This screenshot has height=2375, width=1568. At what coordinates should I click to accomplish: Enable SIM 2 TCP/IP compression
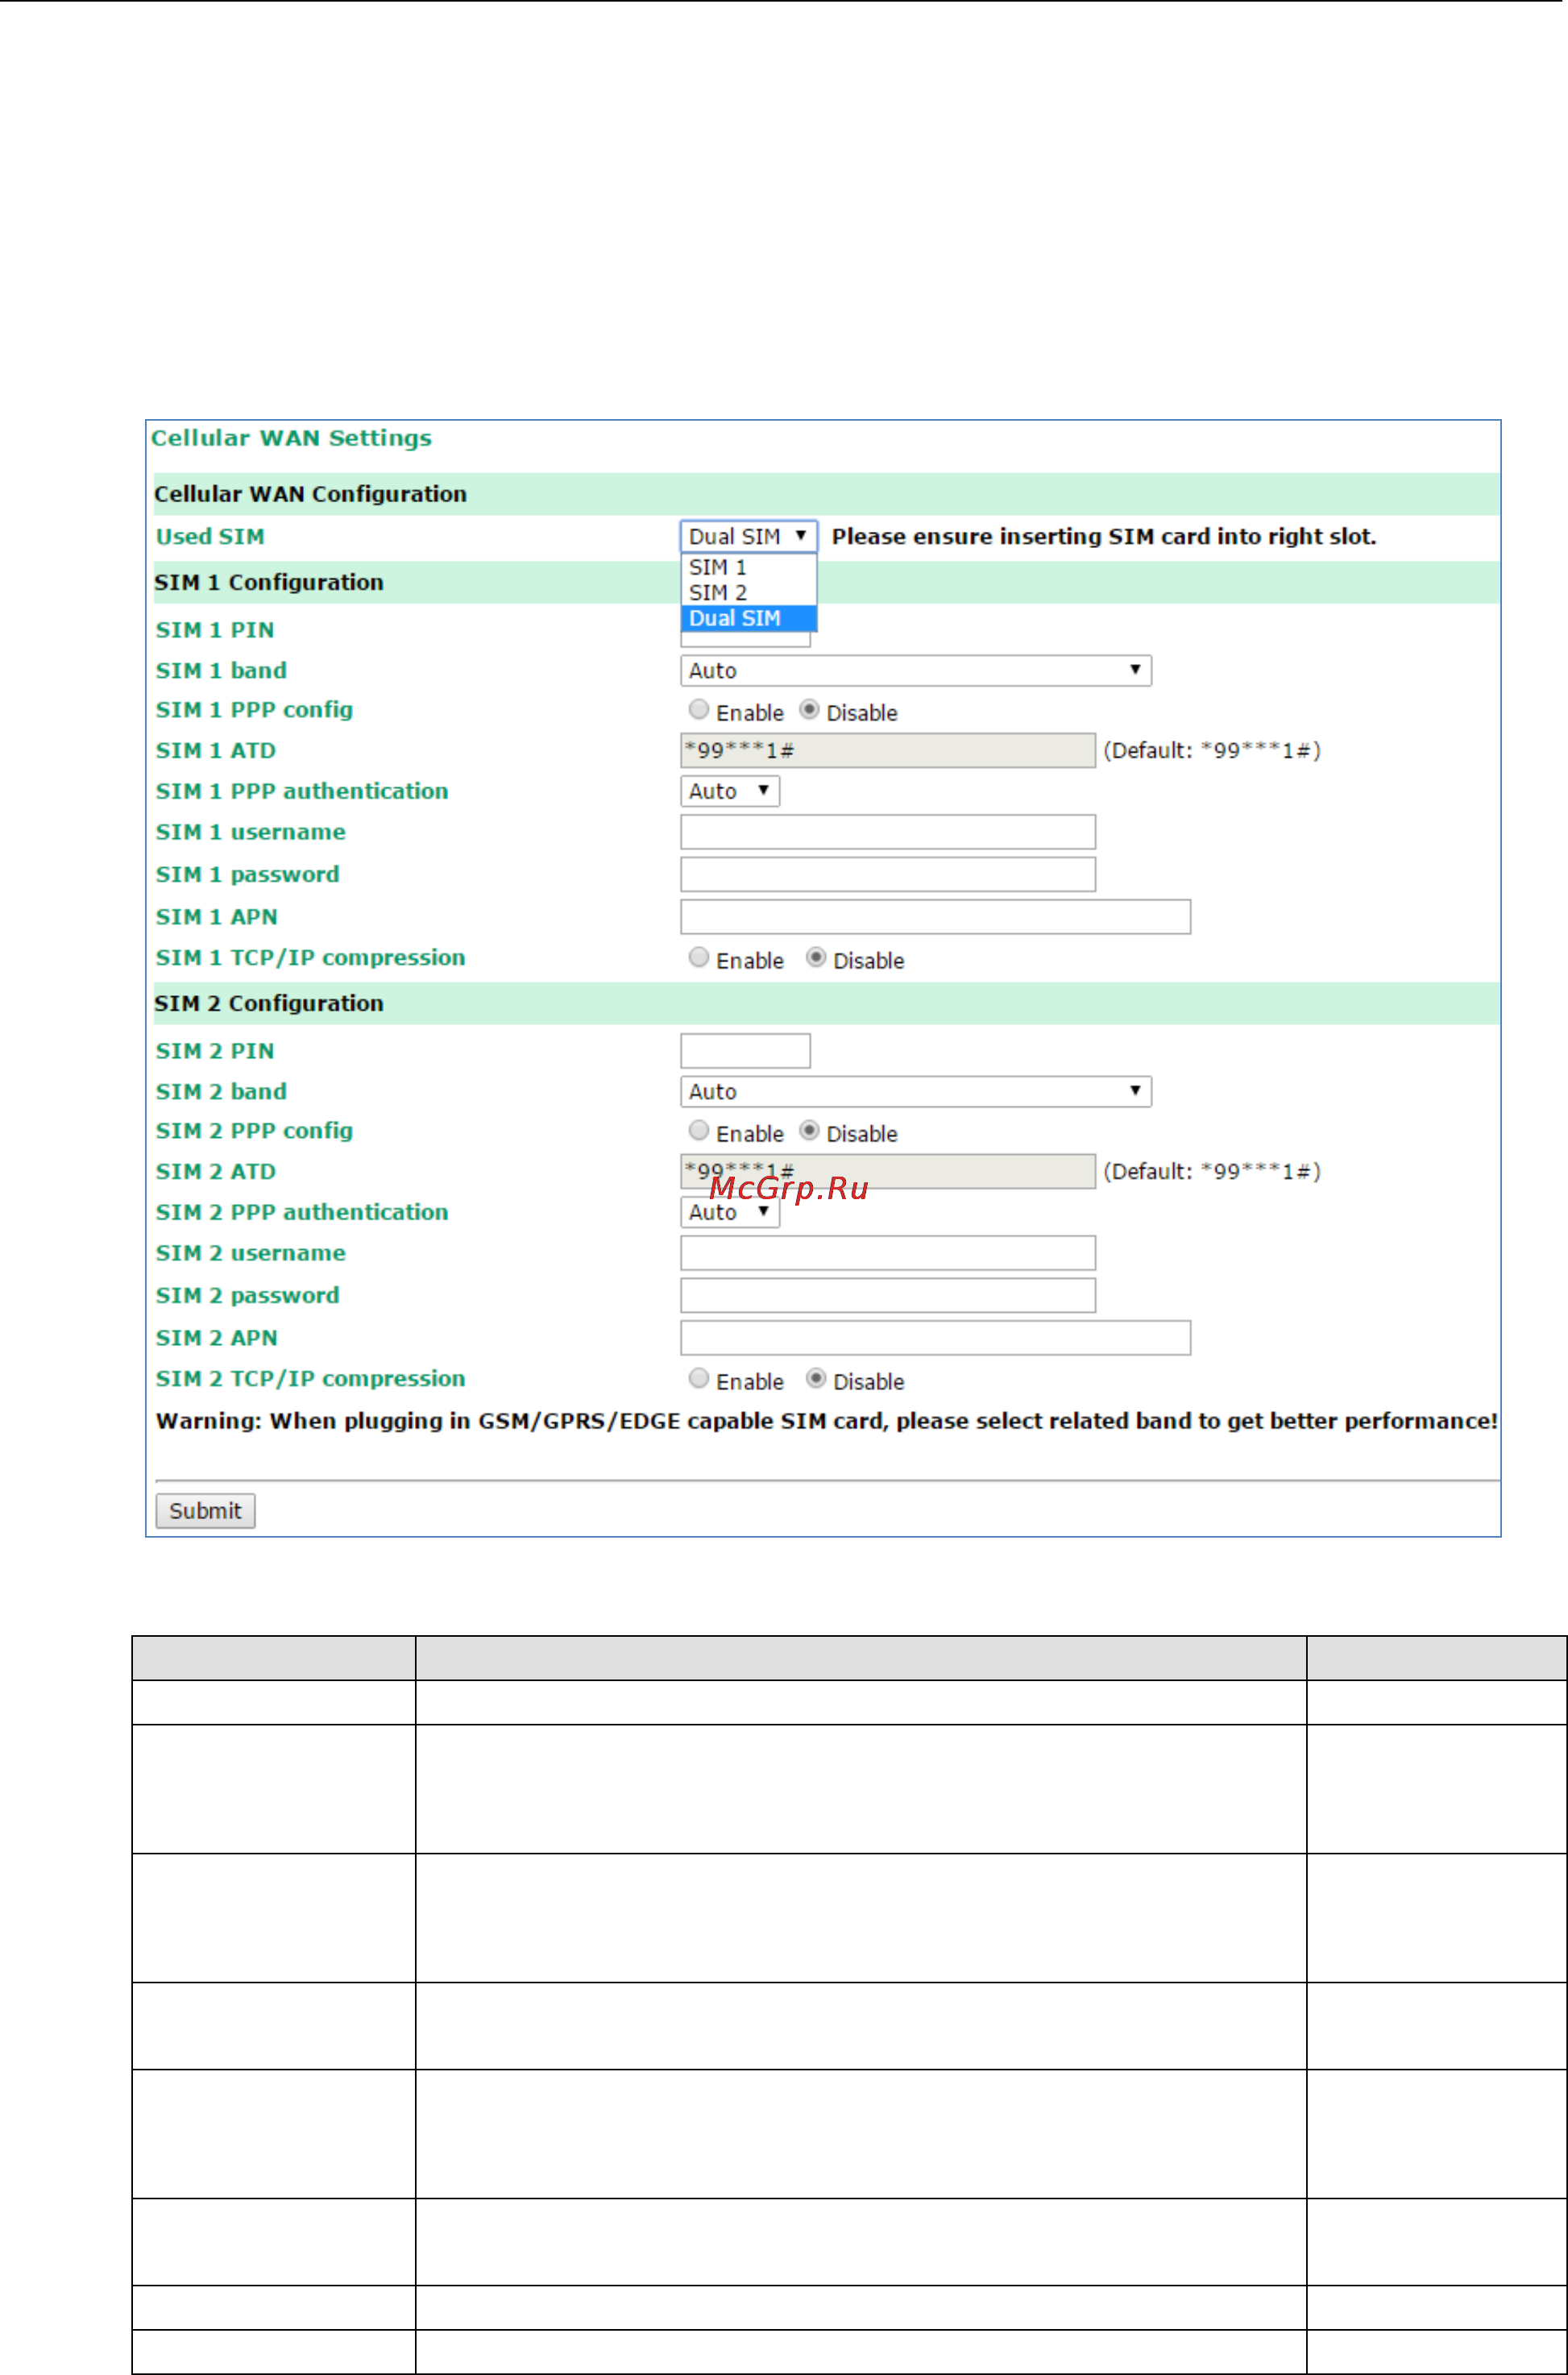point(699,1378)
